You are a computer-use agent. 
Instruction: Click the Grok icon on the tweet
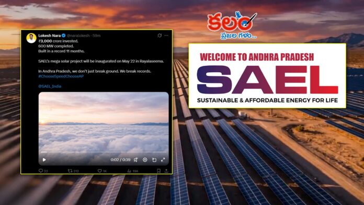click(x=160, y=36)
